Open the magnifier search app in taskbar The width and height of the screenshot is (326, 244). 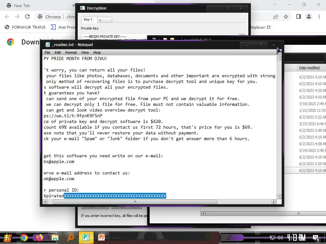tap(71, 237)
